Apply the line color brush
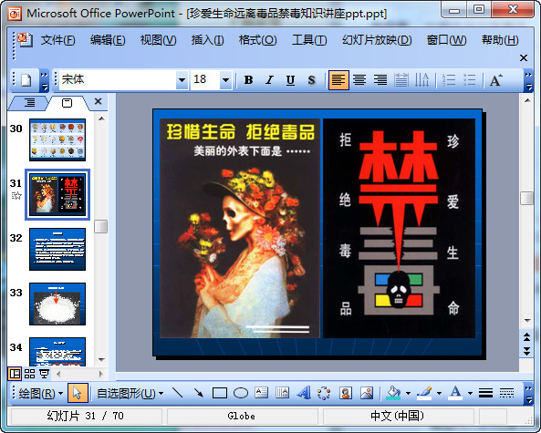The image size is (541, 433). point(424,393)
